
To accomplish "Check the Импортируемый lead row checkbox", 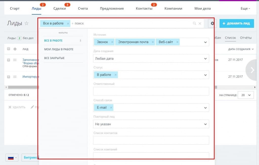I will tap(9, 77).
